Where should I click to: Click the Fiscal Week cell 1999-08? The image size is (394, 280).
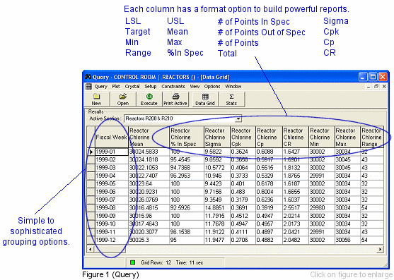click(112, 208)
